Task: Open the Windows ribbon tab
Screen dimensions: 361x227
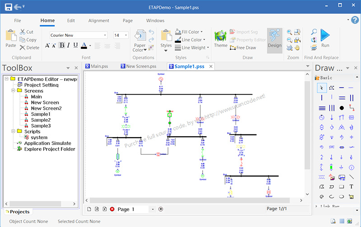Action: click(155, 20)
